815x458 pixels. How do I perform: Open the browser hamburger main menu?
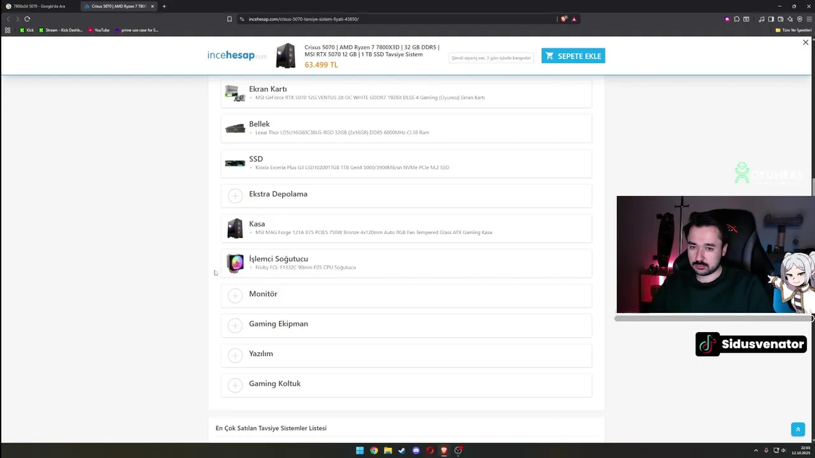(x=809, y=19)
